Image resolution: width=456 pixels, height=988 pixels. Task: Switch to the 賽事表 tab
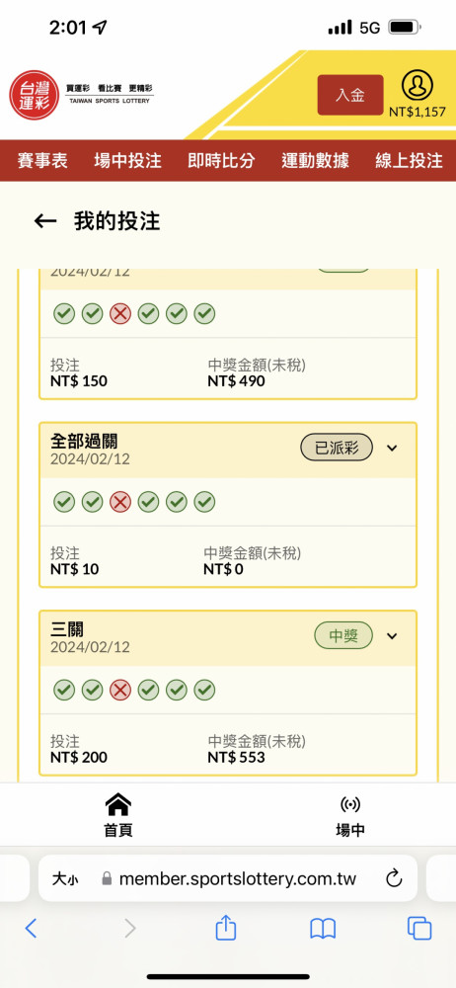42,161
